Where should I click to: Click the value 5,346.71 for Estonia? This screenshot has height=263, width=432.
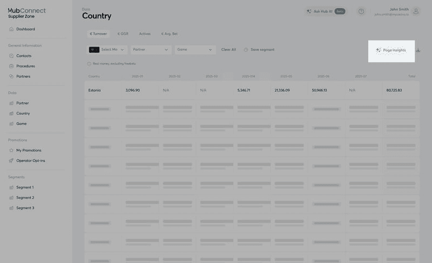244,90
